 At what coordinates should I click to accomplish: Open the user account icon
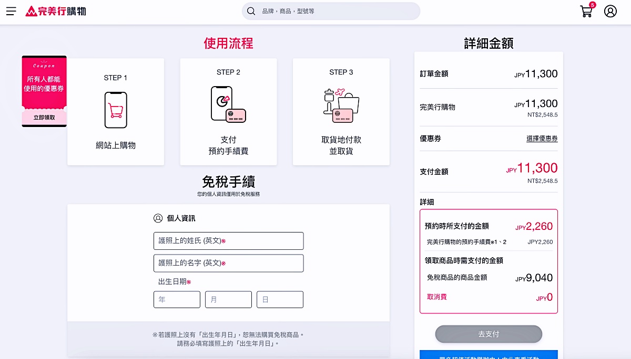610,11
